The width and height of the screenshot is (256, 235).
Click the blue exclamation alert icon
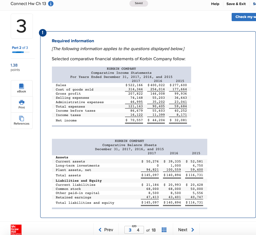coord(43,33)
